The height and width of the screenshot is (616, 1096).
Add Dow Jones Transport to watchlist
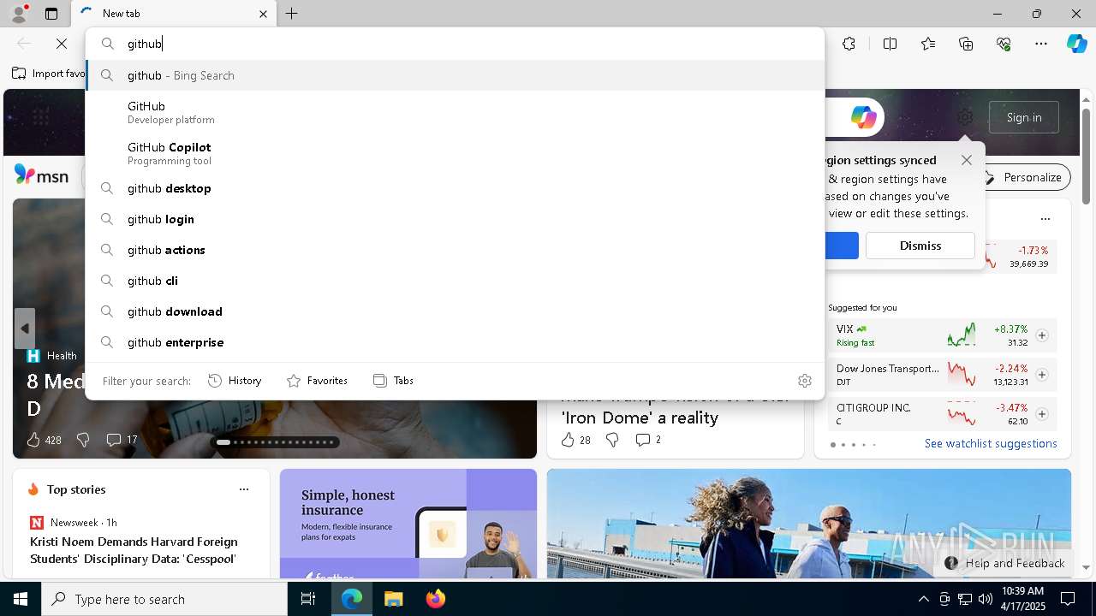[x=1042, y=375]
